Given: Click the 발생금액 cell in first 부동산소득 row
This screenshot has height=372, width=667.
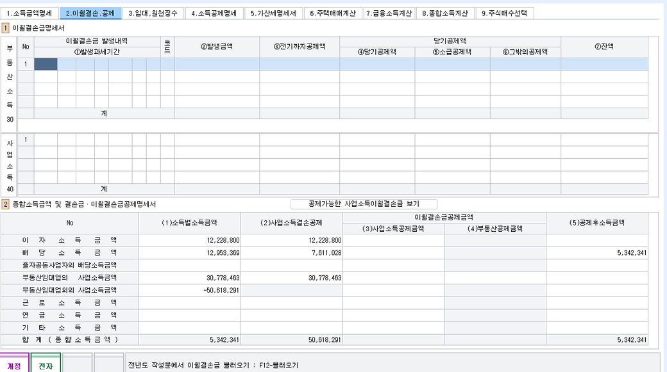Looking at the screenshot, I should [x=217, y=64].
